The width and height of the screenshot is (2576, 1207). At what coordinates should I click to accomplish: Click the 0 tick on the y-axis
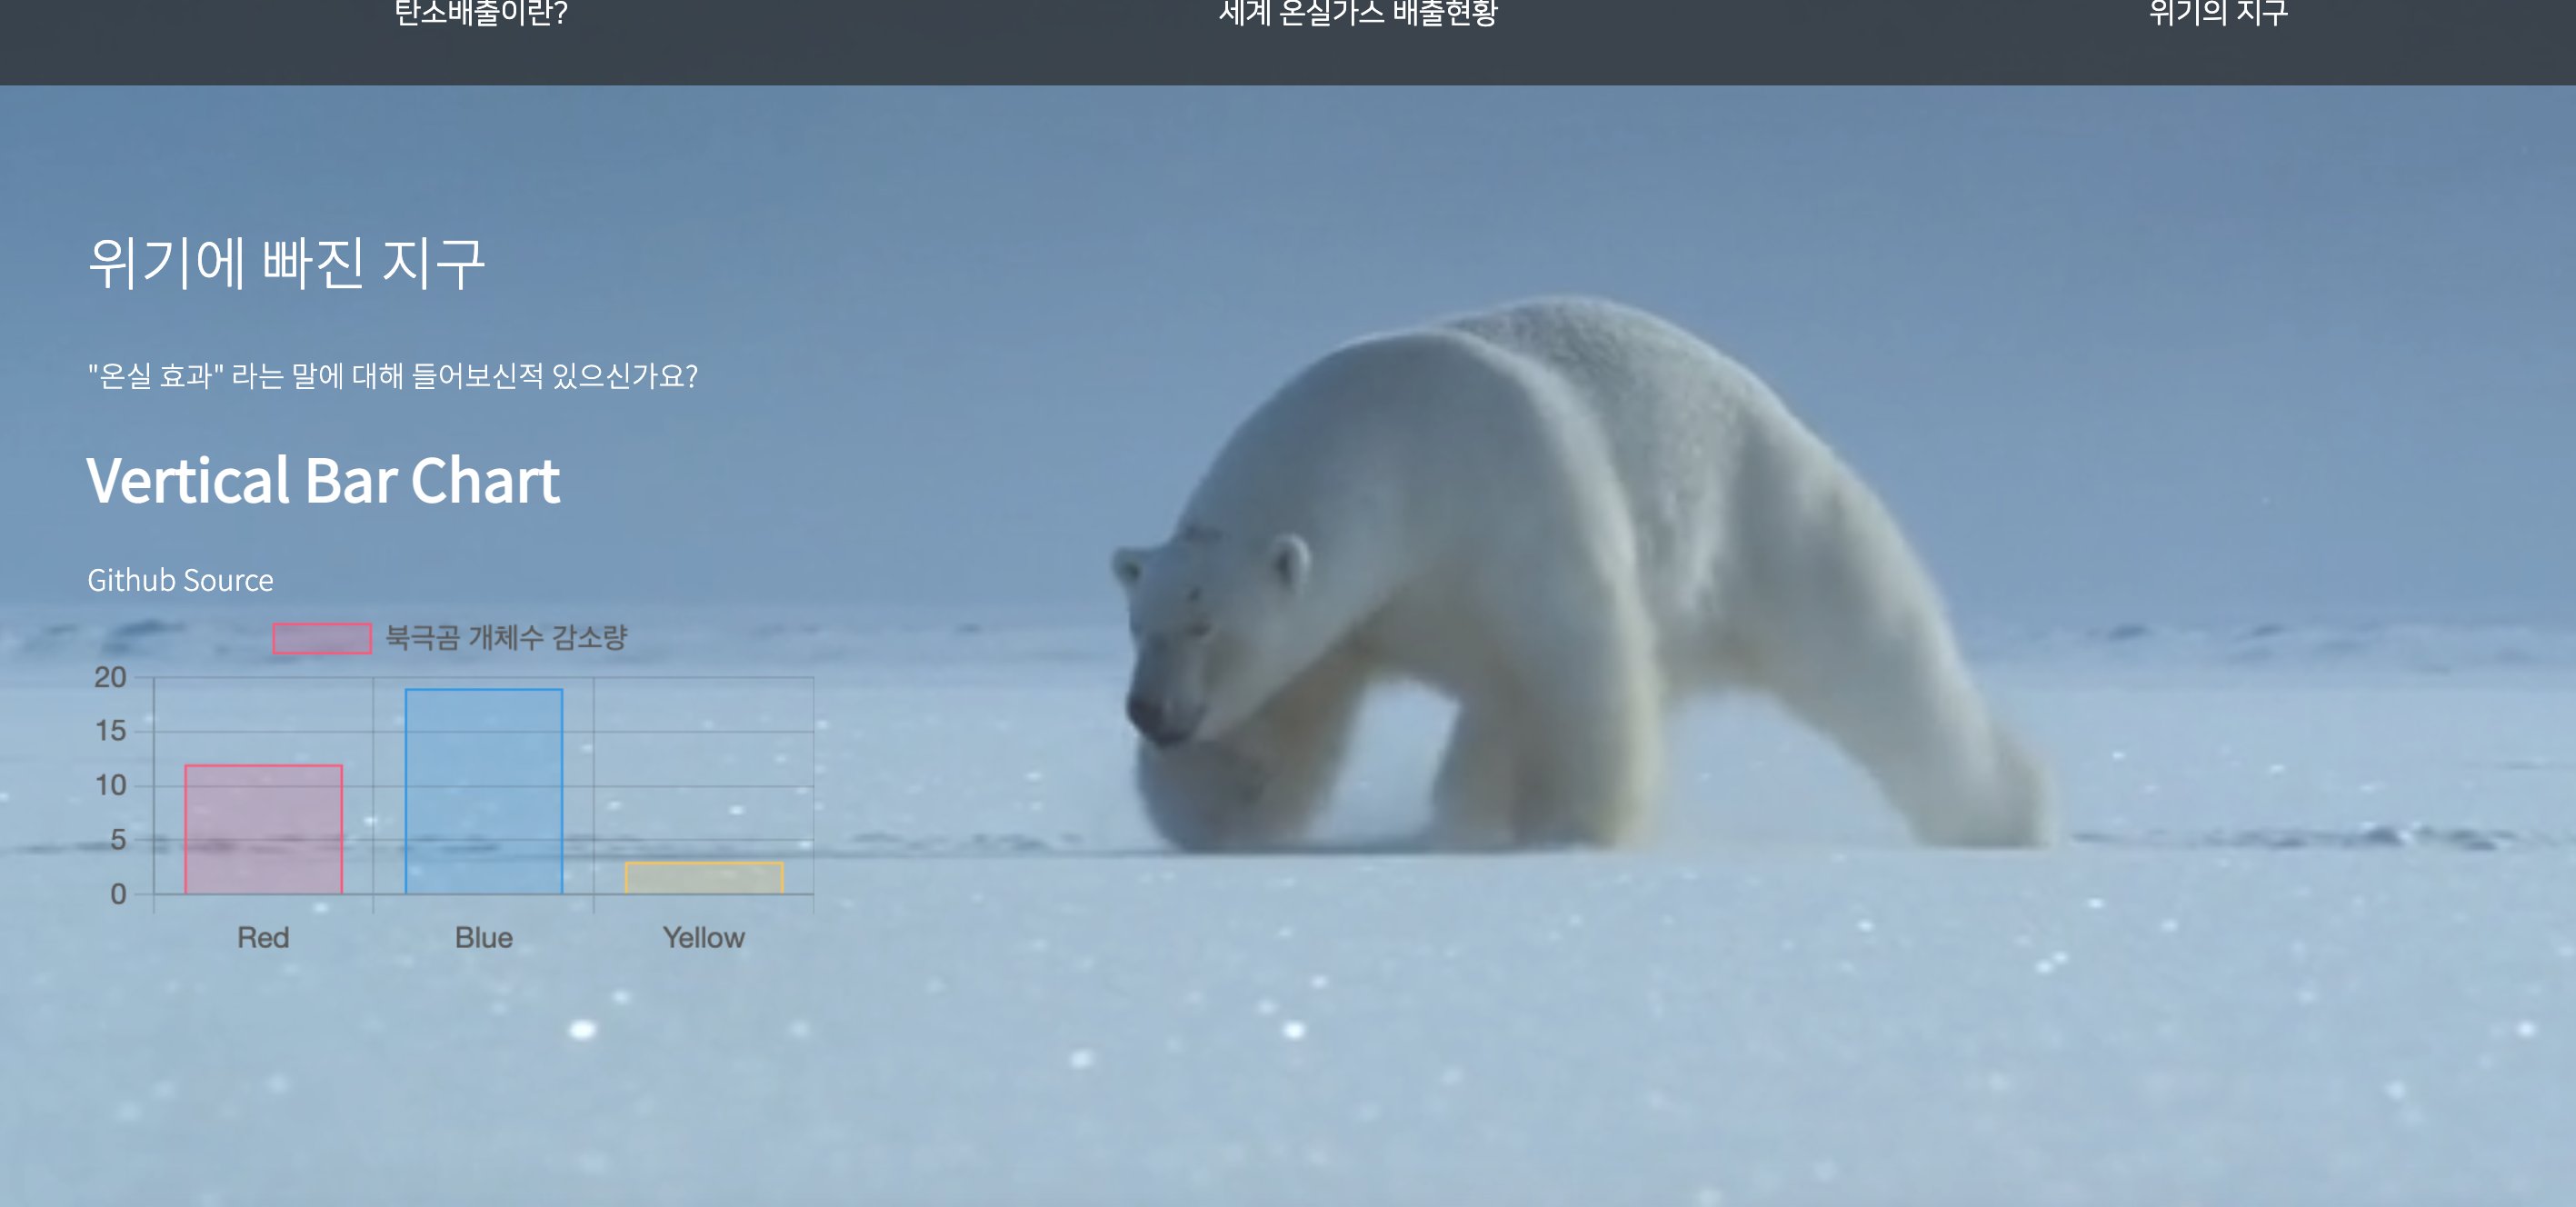tap(118, 893)
